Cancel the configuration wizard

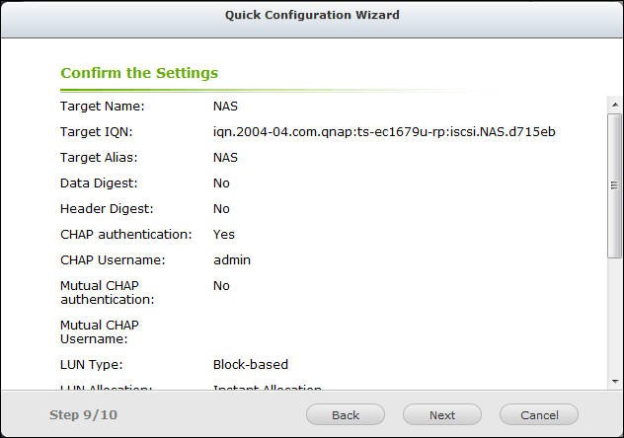539,415
